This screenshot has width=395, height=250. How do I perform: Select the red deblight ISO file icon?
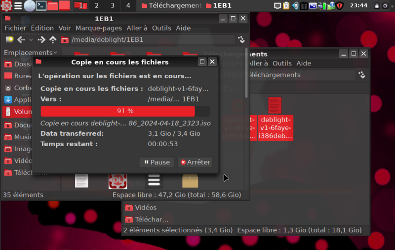pyautogui.click(x=275, y=105)
